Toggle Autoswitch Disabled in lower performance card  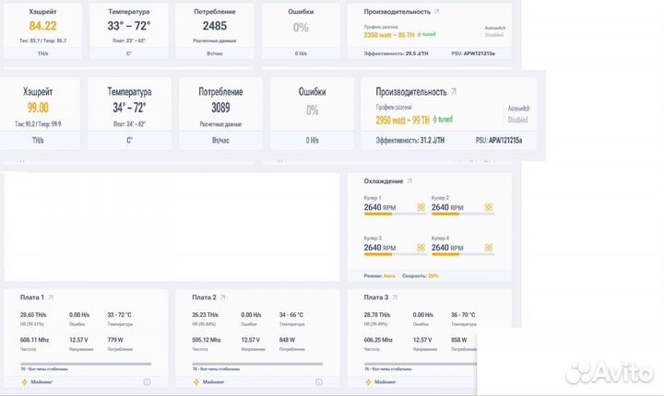[517, 114]
